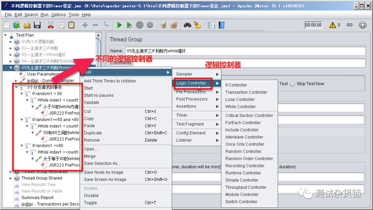Click the Cut scissors icon
Viewport: 373px width, 210px height.
point(50,25)
